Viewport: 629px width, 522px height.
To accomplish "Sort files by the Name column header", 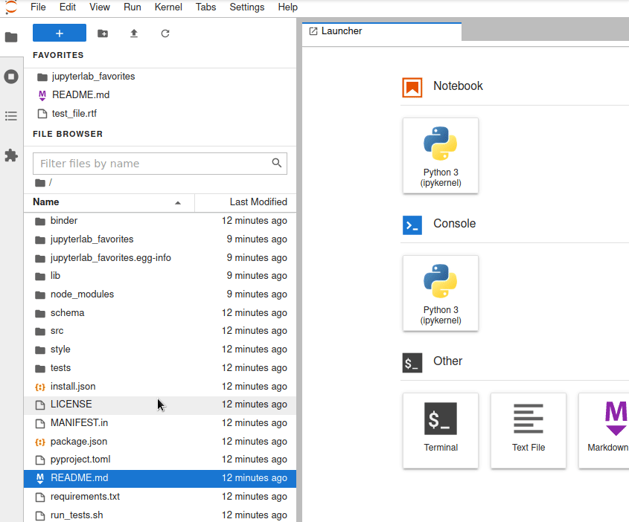I will [109, 202].
